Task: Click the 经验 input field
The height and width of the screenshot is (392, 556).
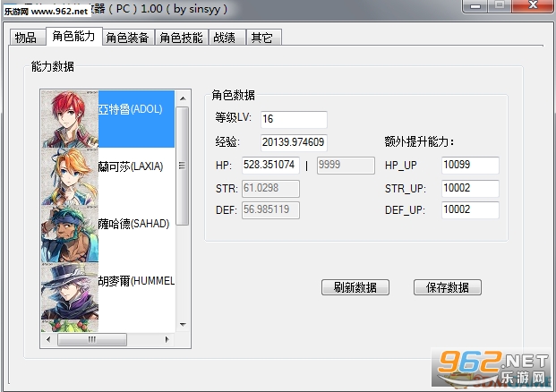Action: (294, 142)
